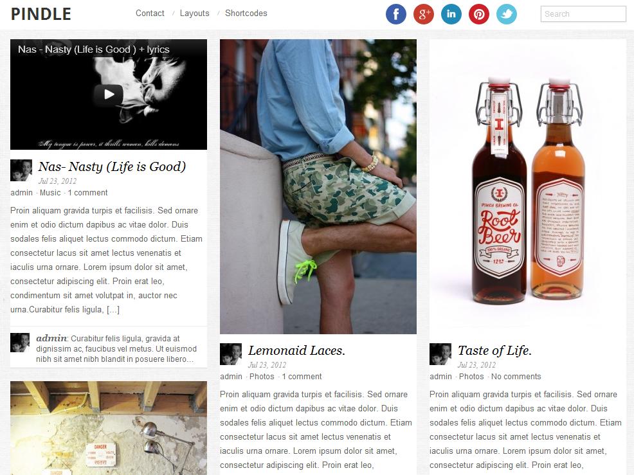Open the Contact menu item

pos(150,13)
